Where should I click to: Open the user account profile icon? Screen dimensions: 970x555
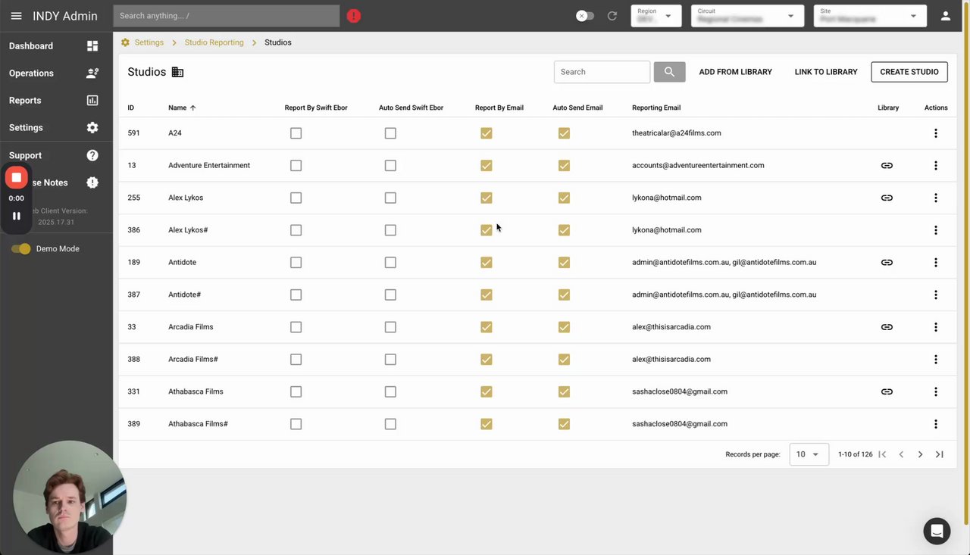pyautogui.click(x=945, y=16)
